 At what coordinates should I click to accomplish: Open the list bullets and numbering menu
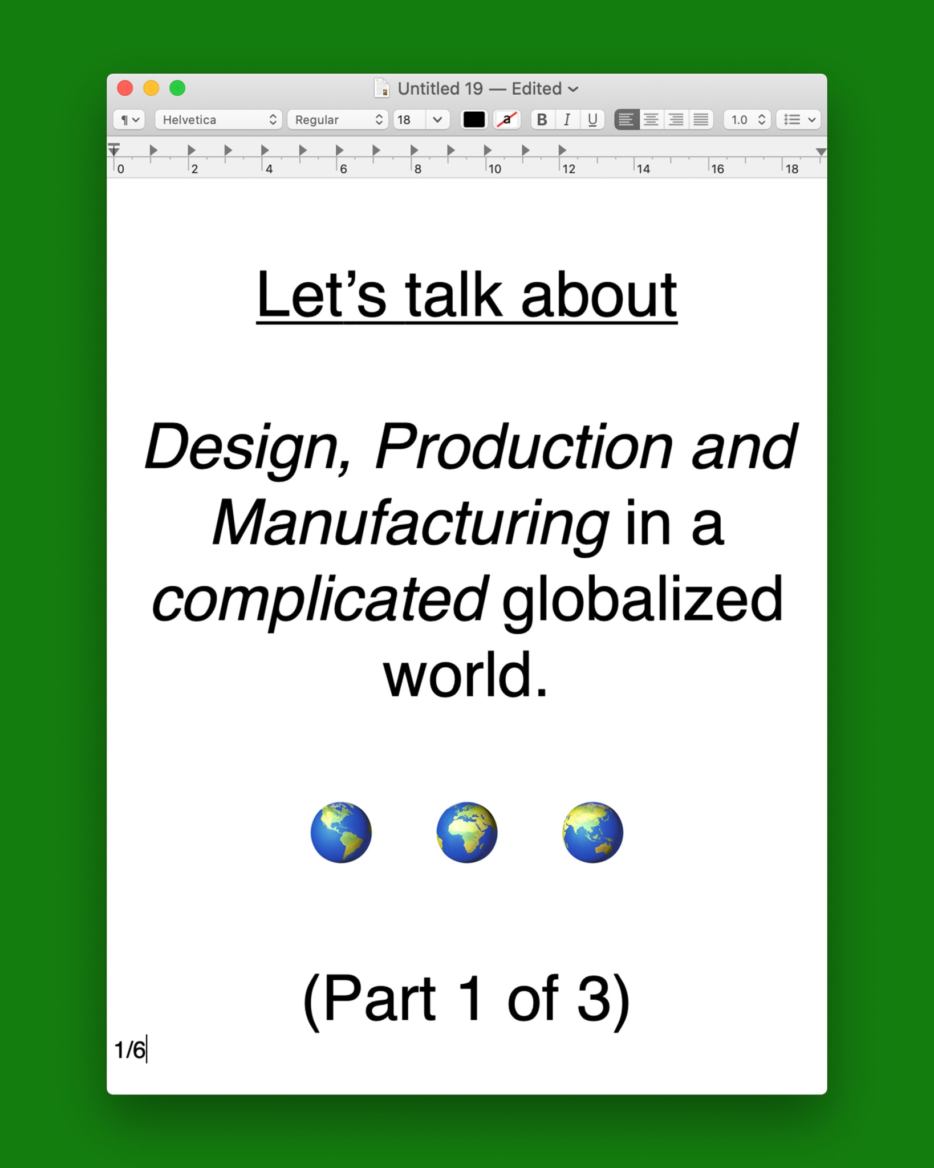pyautogui.click(x=798, y=120)
